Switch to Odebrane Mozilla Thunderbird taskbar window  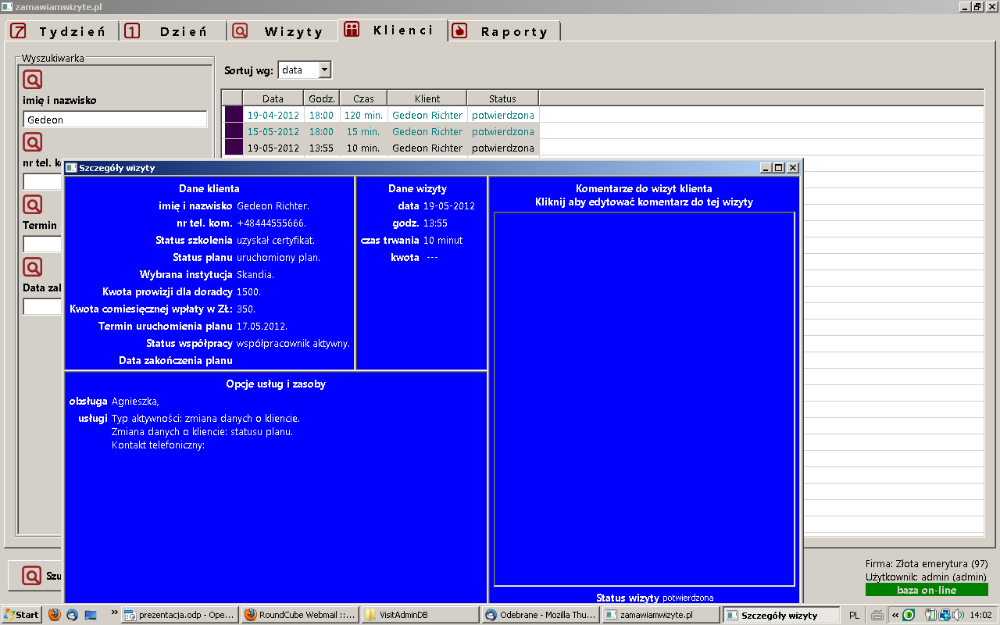540,615
